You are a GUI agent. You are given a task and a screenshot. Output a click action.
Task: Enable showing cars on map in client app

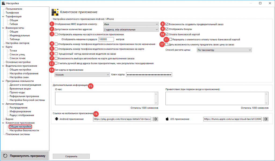56,34
